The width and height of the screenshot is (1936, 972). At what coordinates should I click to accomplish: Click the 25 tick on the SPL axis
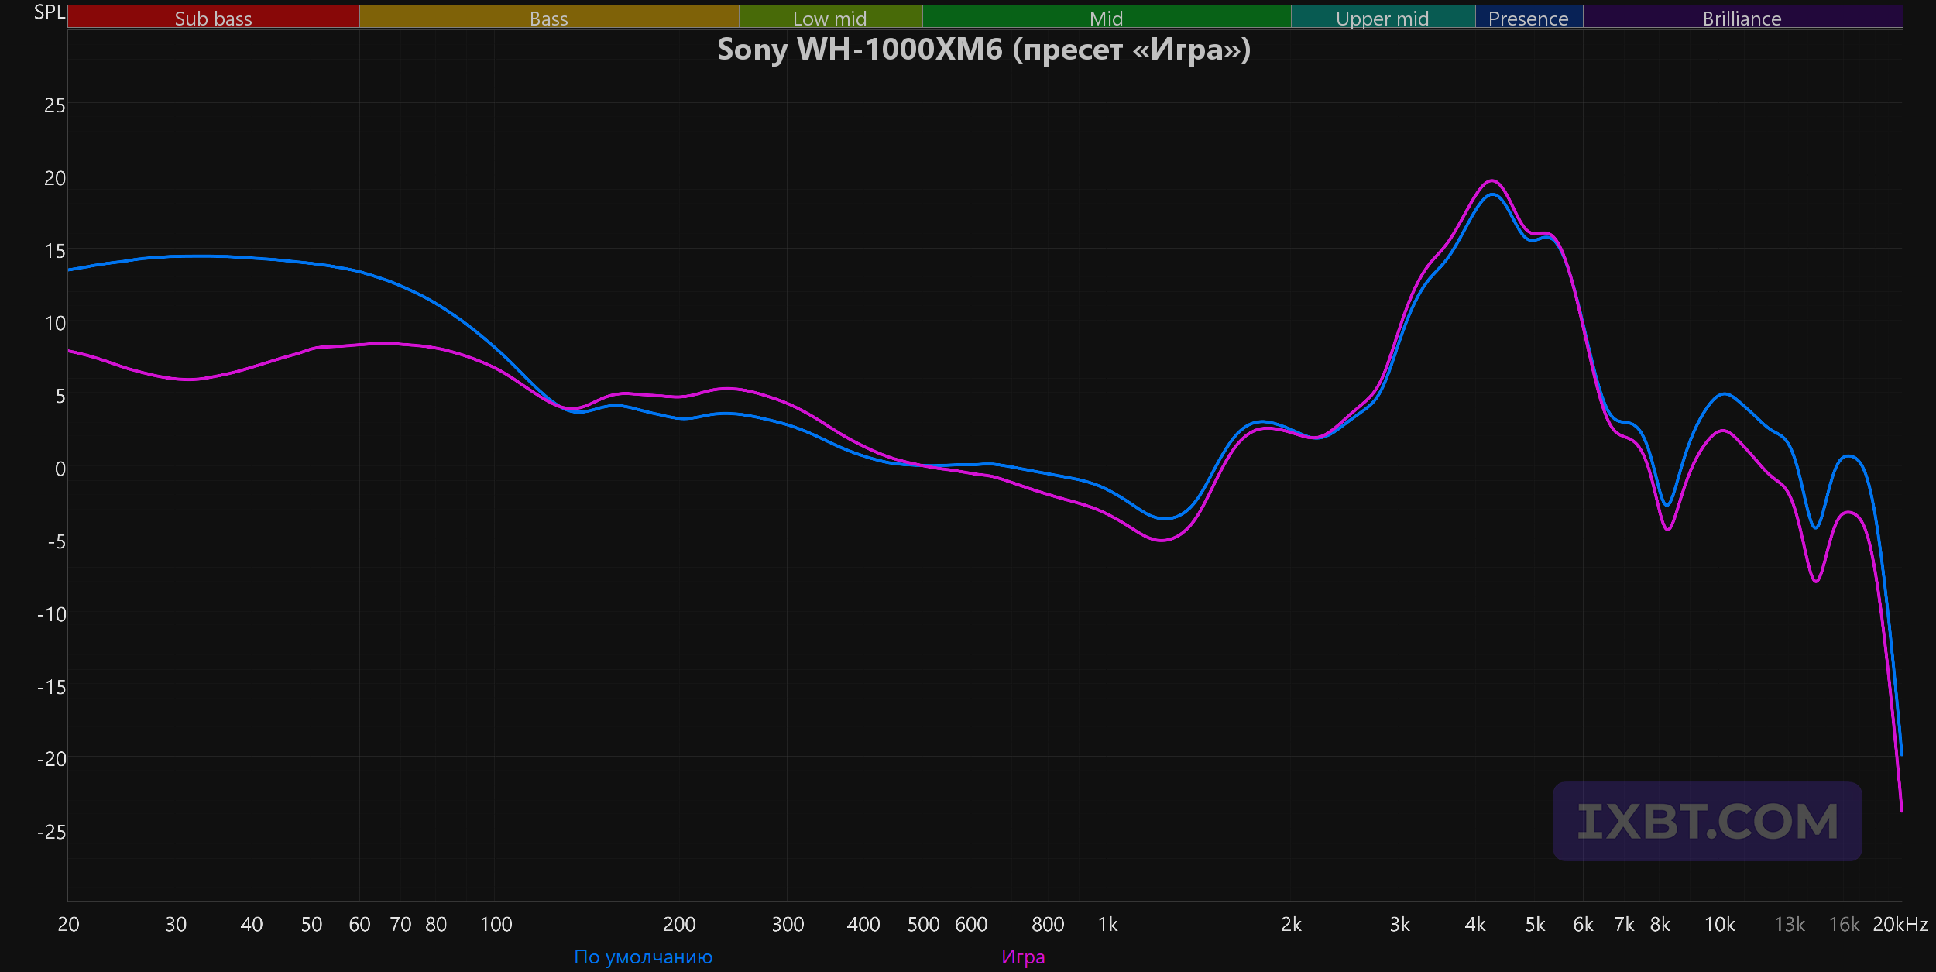point(55,105)
